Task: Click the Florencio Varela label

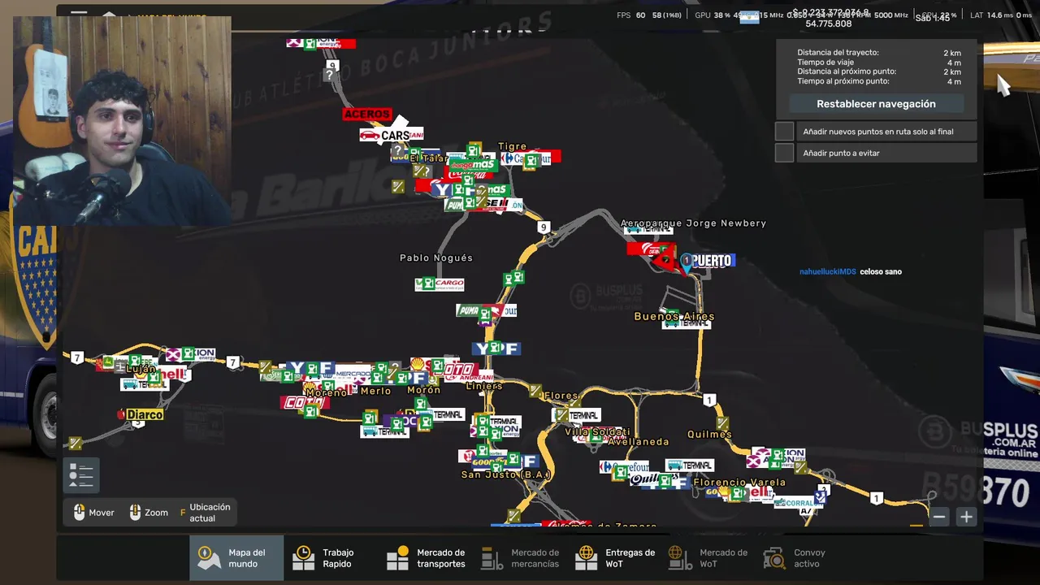Action: tap(739, 482)
